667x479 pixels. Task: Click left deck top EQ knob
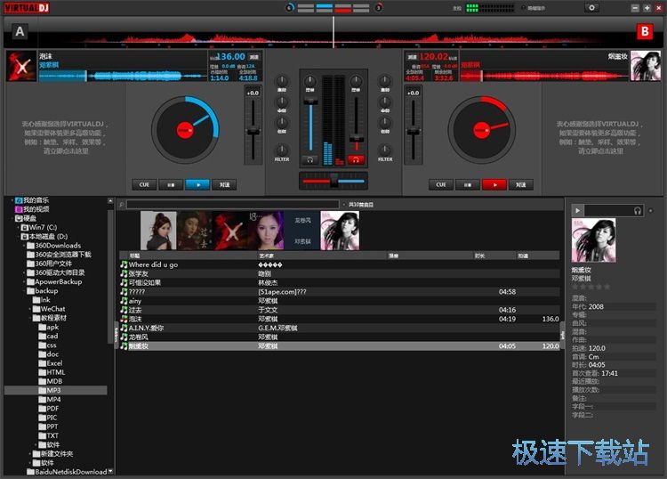pos(282,80)
